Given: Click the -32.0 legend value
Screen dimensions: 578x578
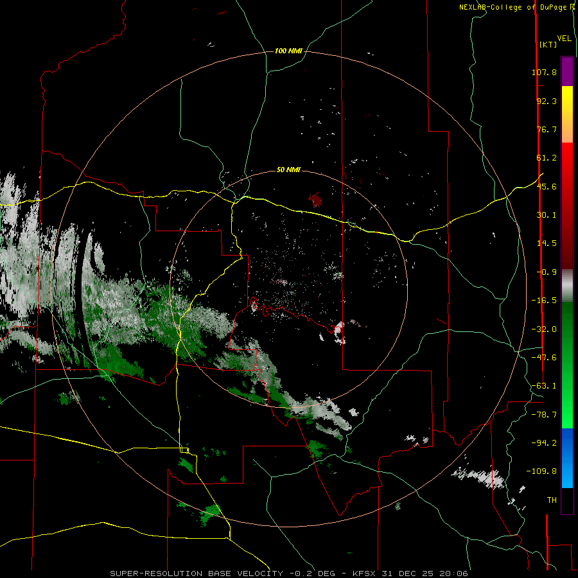Looking at the screenshot, I should (544, 329).
